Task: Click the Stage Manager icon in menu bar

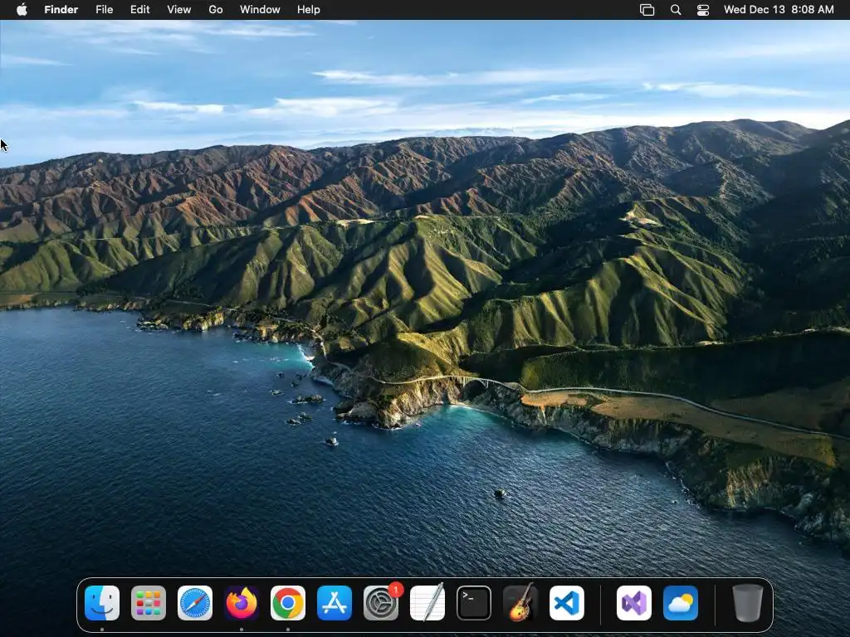Action: point(647,10)
